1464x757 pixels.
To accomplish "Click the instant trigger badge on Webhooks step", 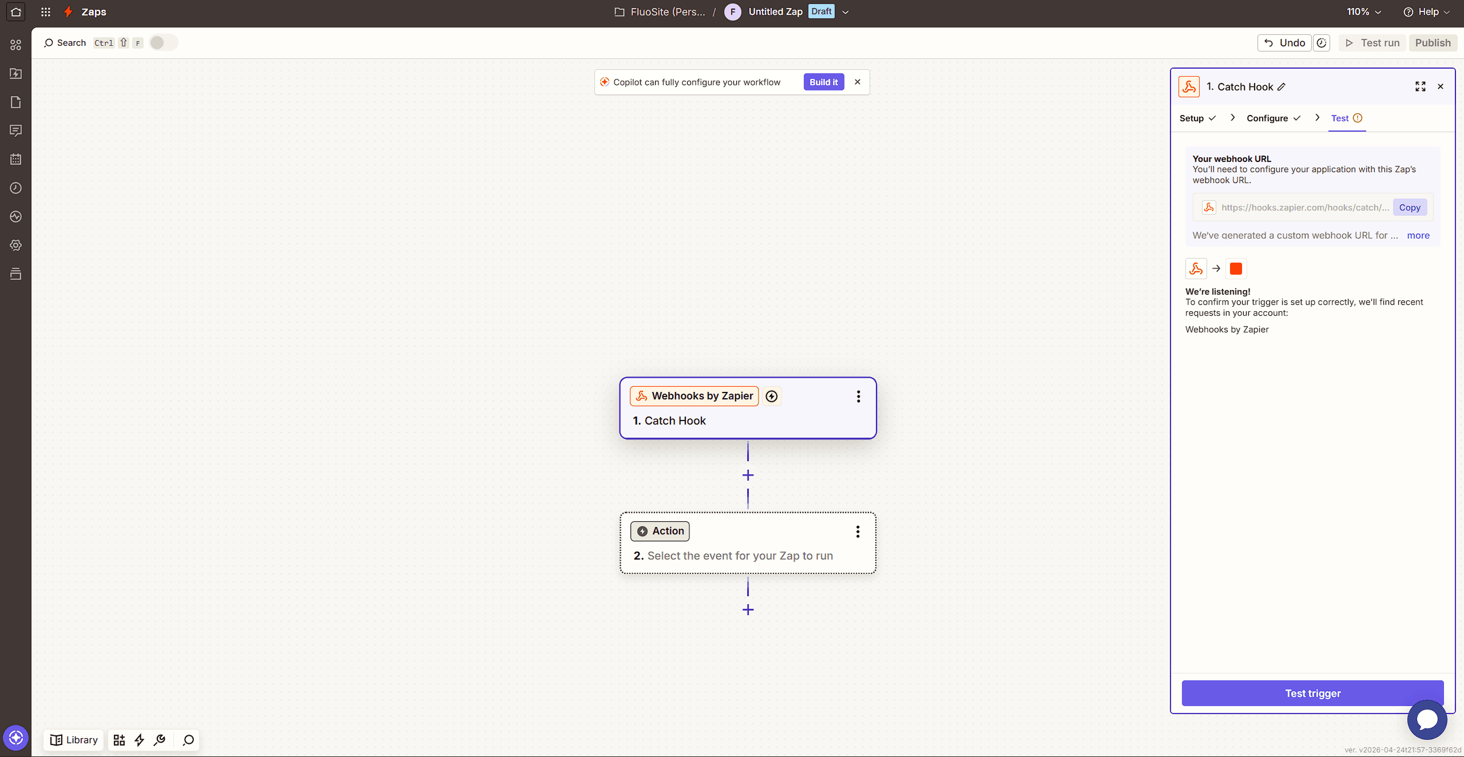I will click(771, 396).
